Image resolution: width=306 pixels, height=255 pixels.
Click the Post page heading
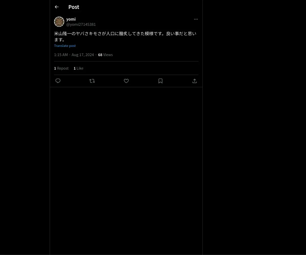coord(74,7)
